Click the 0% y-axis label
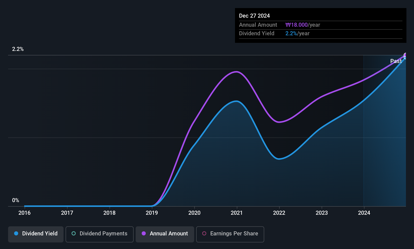The height and width of the screenshot is (249, 414). pyautogui.click(x=16, y=200)
